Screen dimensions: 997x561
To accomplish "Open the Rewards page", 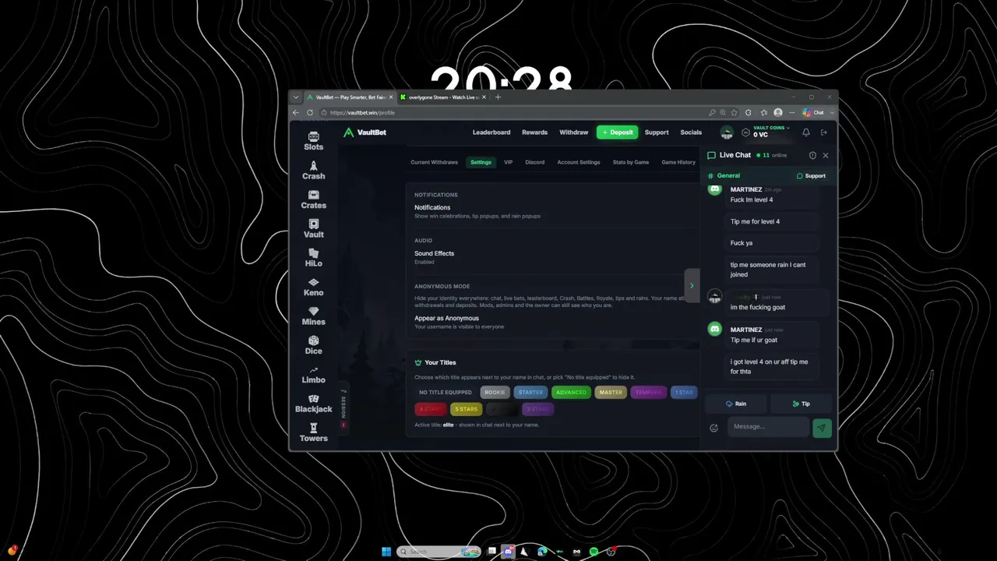I will coord(534,132).
